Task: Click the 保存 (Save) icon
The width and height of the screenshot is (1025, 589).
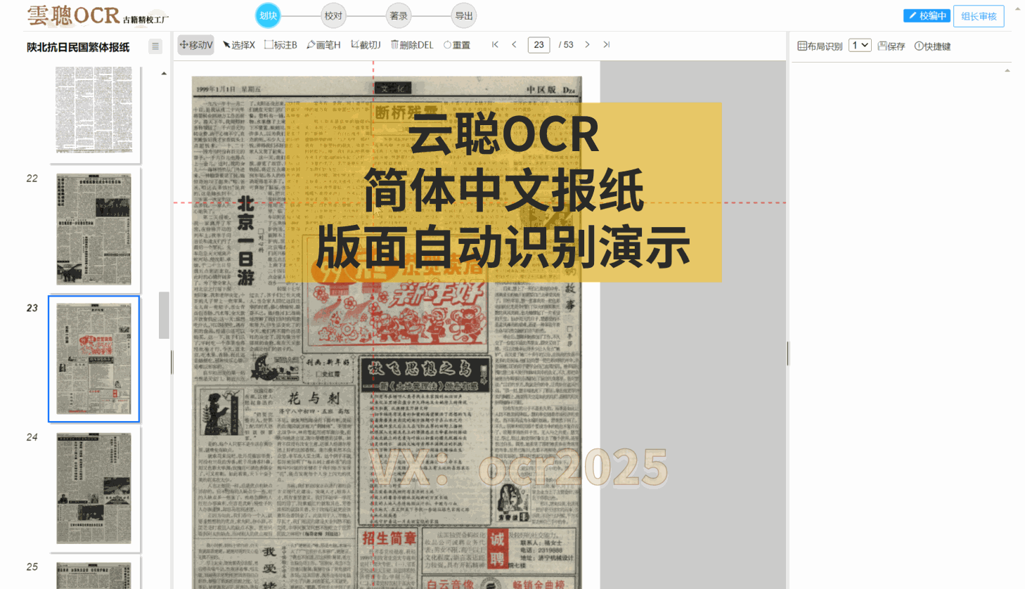Action: tap(890, 44)
